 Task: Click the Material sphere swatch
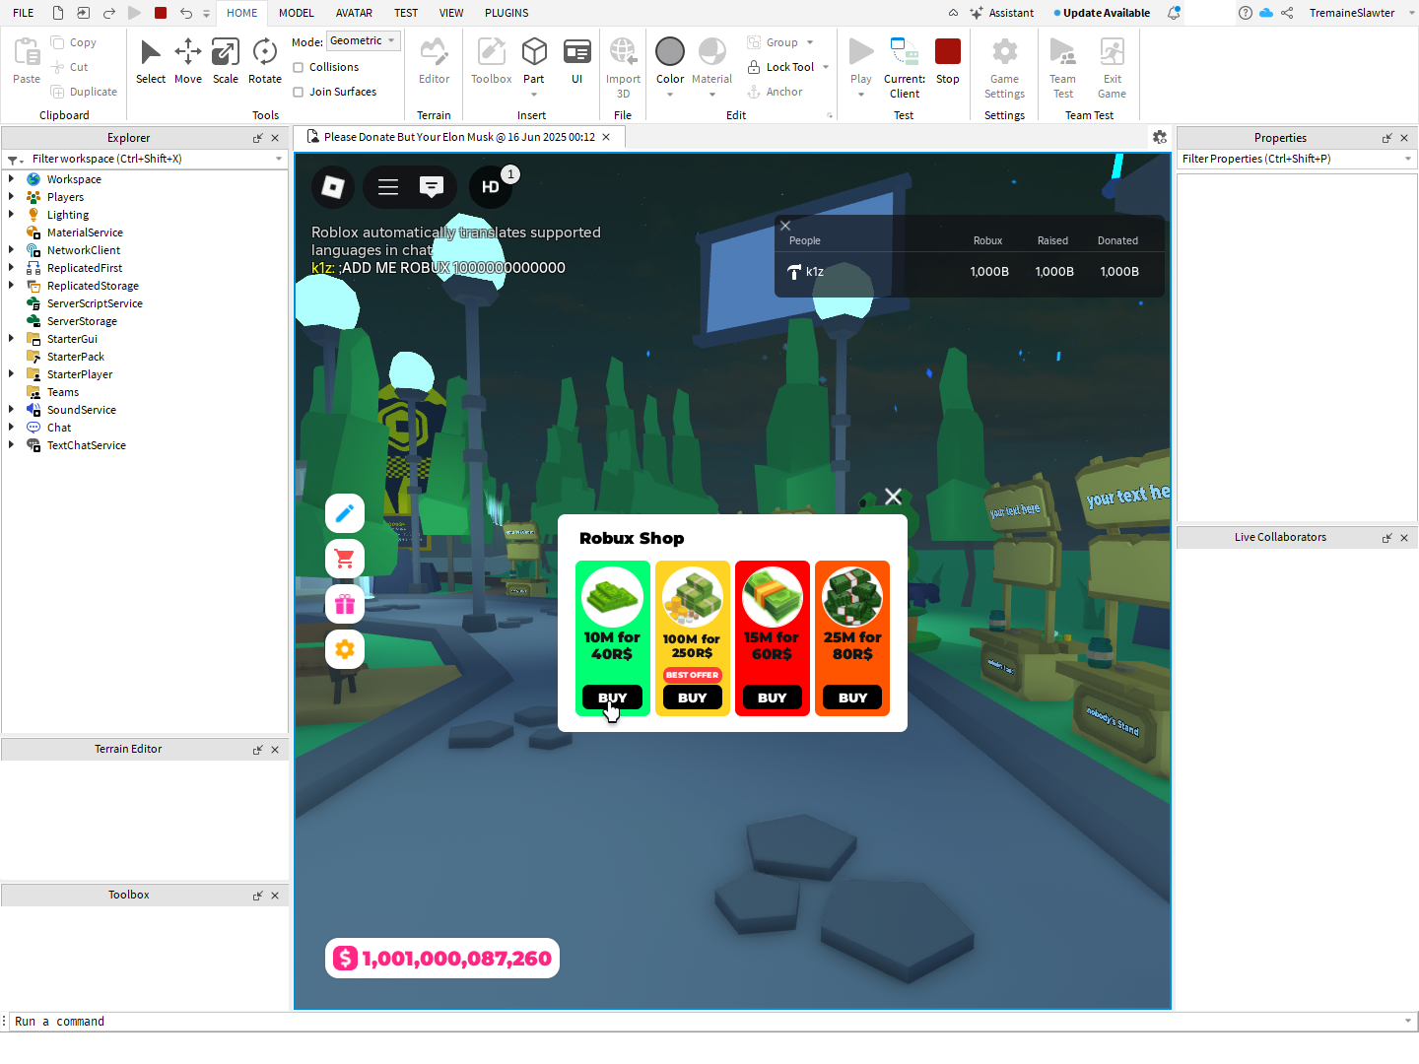(x=712, y=51)
